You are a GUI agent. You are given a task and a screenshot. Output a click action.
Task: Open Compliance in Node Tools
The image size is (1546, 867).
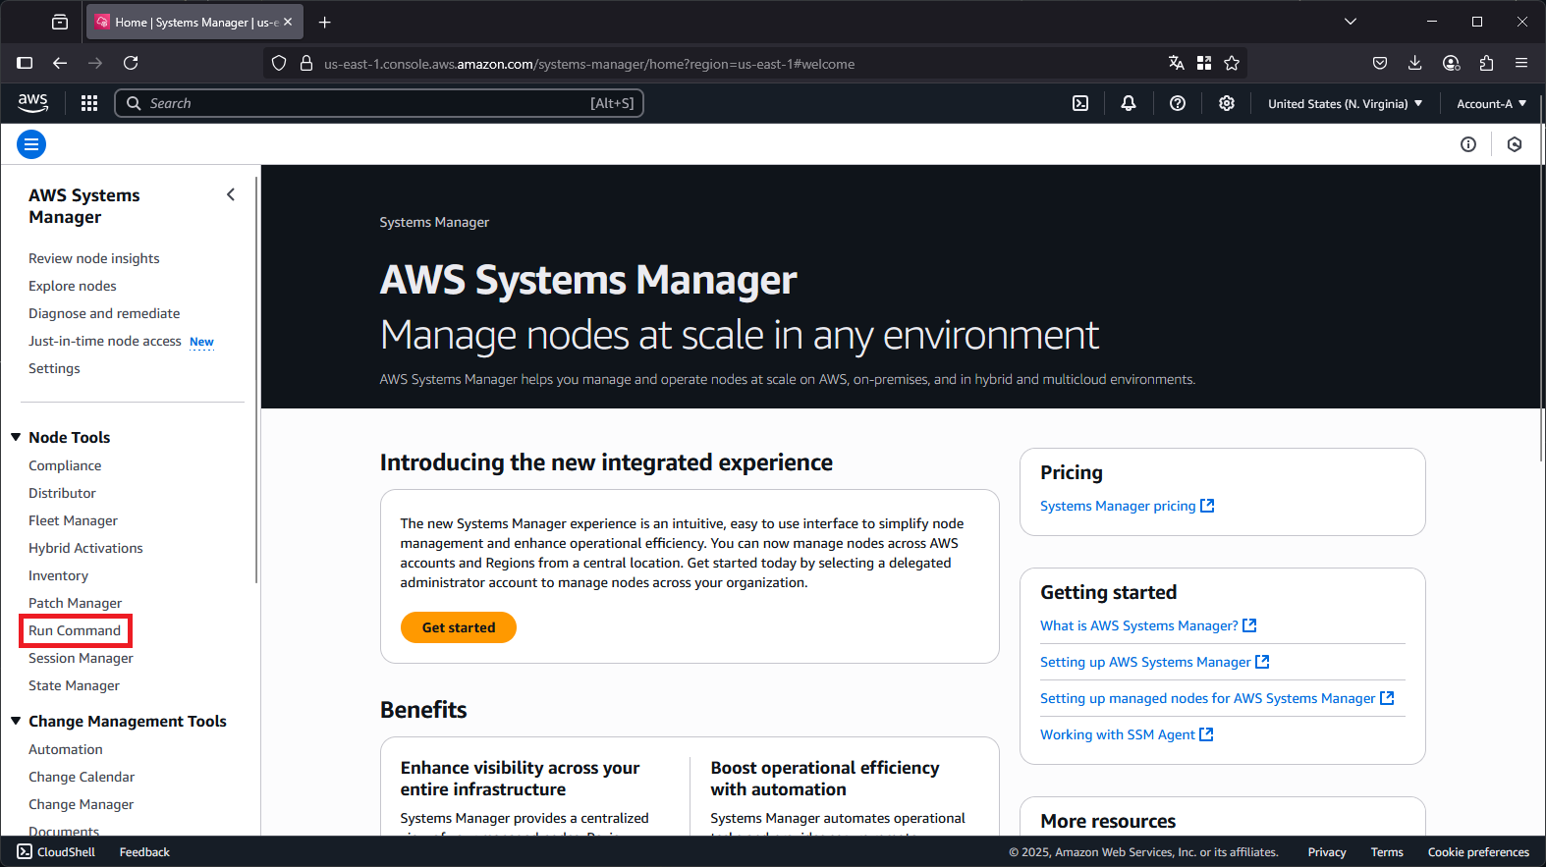65,465
